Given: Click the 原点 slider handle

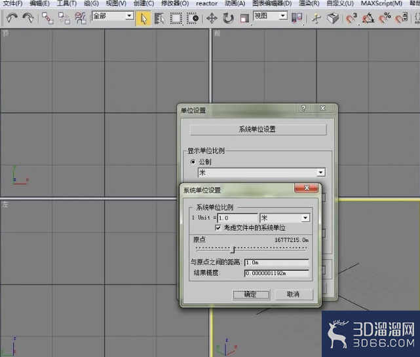Looking at the screenshot, I should pos(233,249).
